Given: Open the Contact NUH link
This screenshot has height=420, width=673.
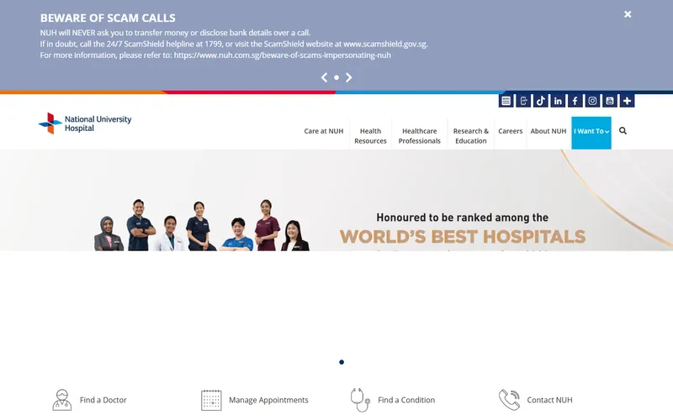Looking at the screenshot, I should coord(549,400).
